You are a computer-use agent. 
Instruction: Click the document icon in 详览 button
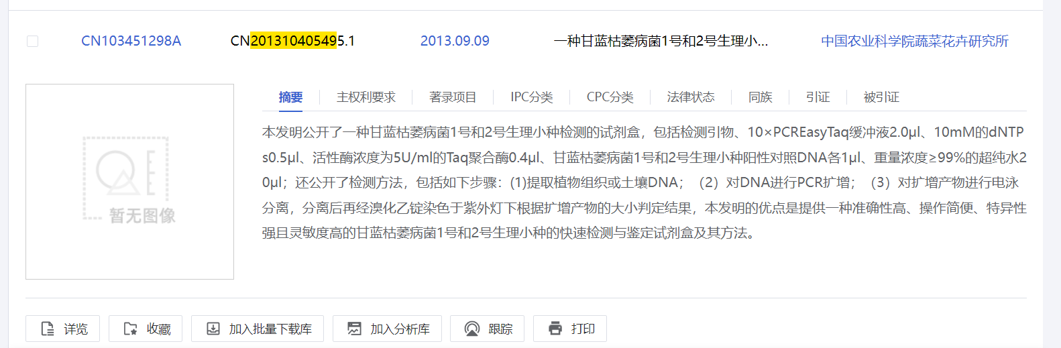(48, 329)
